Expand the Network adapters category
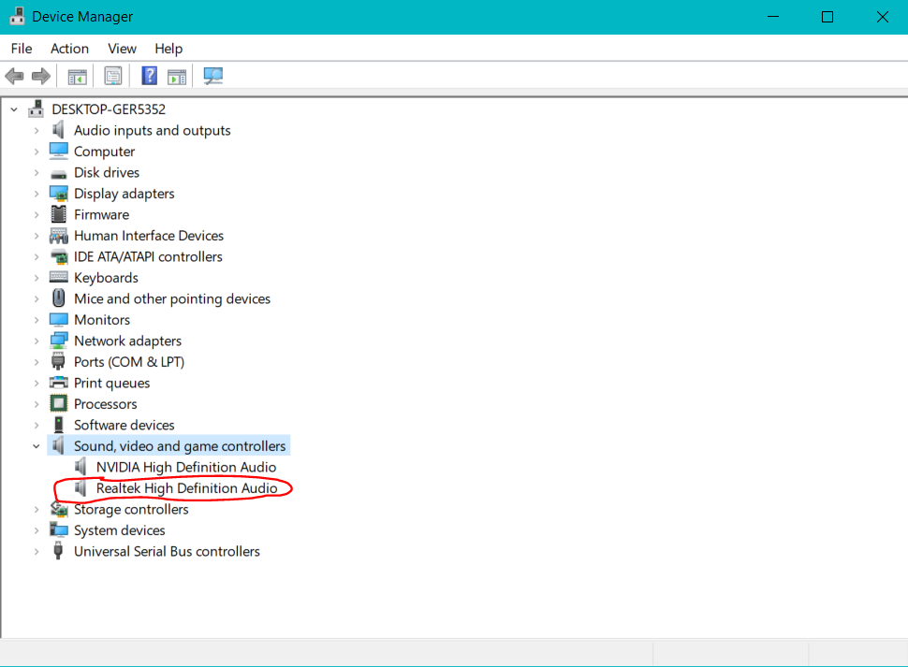Screen dimensions: 908x667 (37, 341)
